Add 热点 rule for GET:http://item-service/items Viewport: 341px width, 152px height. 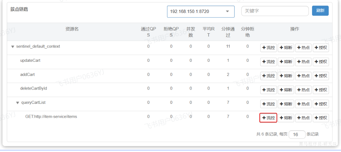303,118
